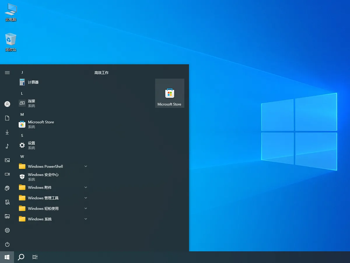Viewport: 350px width, 263px height.
Task: Click the Task View button on the taskbar
Action: click(x=35, y=257)
